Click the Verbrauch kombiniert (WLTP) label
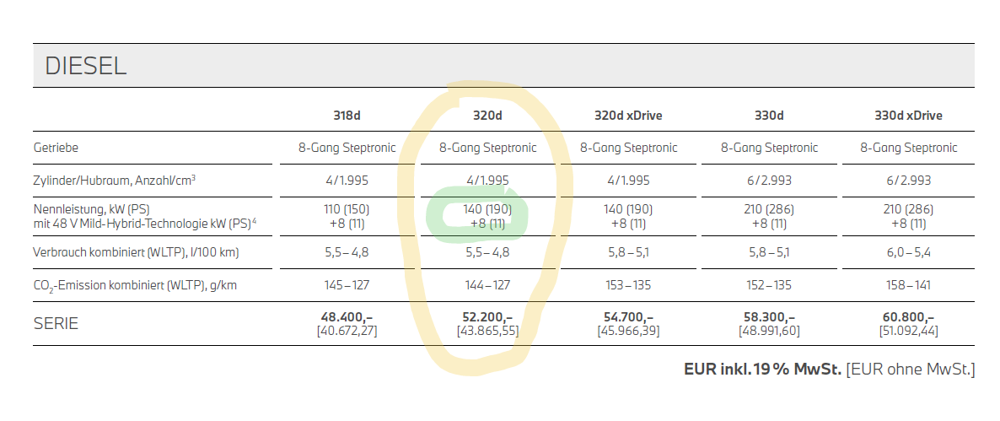 pos(136,252)
